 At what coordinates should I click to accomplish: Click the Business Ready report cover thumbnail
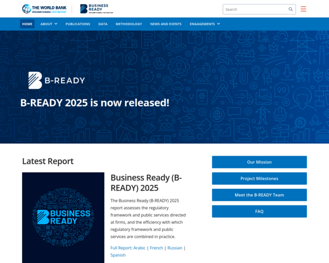coord(63,217)
